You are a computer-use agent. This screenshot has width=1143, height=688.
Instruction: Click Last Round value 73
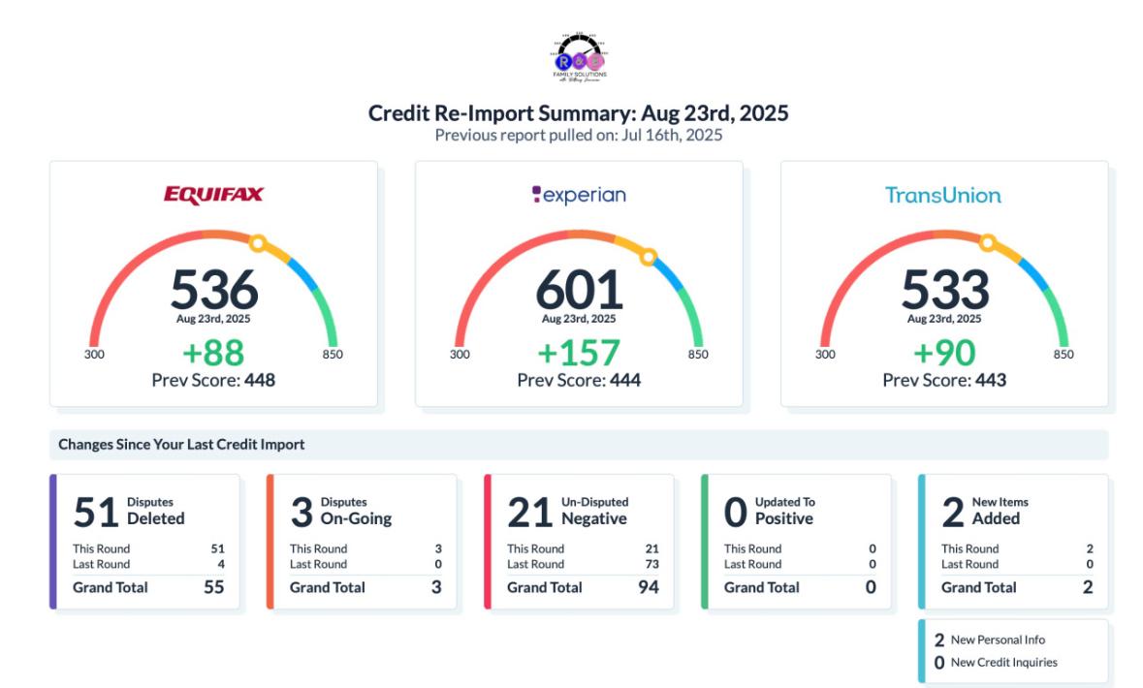pyautogui.click(x=651, y=564)
